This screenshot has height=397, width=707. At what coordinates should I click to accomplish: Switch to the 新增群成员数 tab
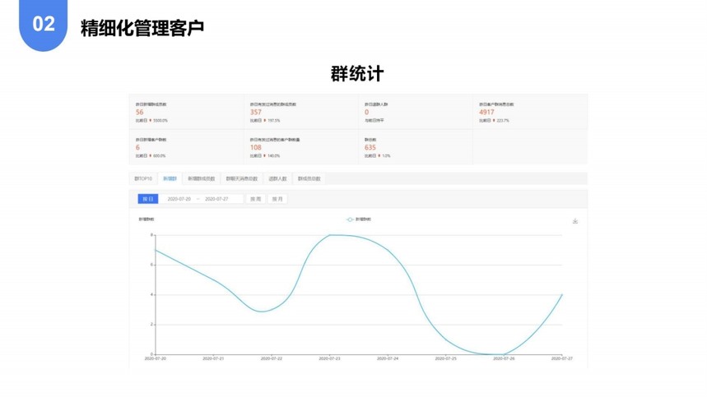point(201,178)
